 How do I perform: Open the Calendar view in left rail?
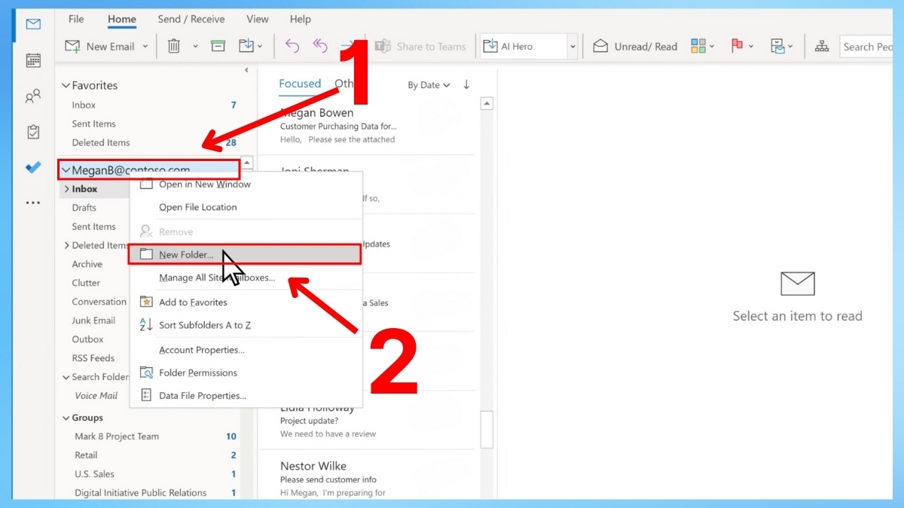[x=33, y=60]
